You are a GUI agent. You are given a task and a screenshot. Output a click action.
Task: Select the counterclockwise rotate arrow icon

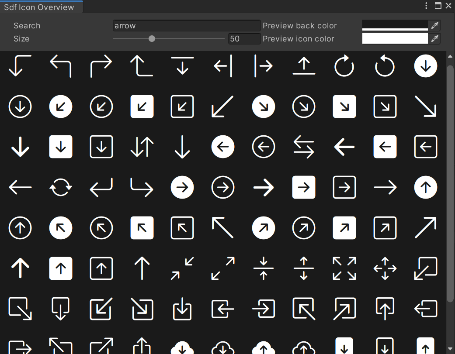(385, 66)
